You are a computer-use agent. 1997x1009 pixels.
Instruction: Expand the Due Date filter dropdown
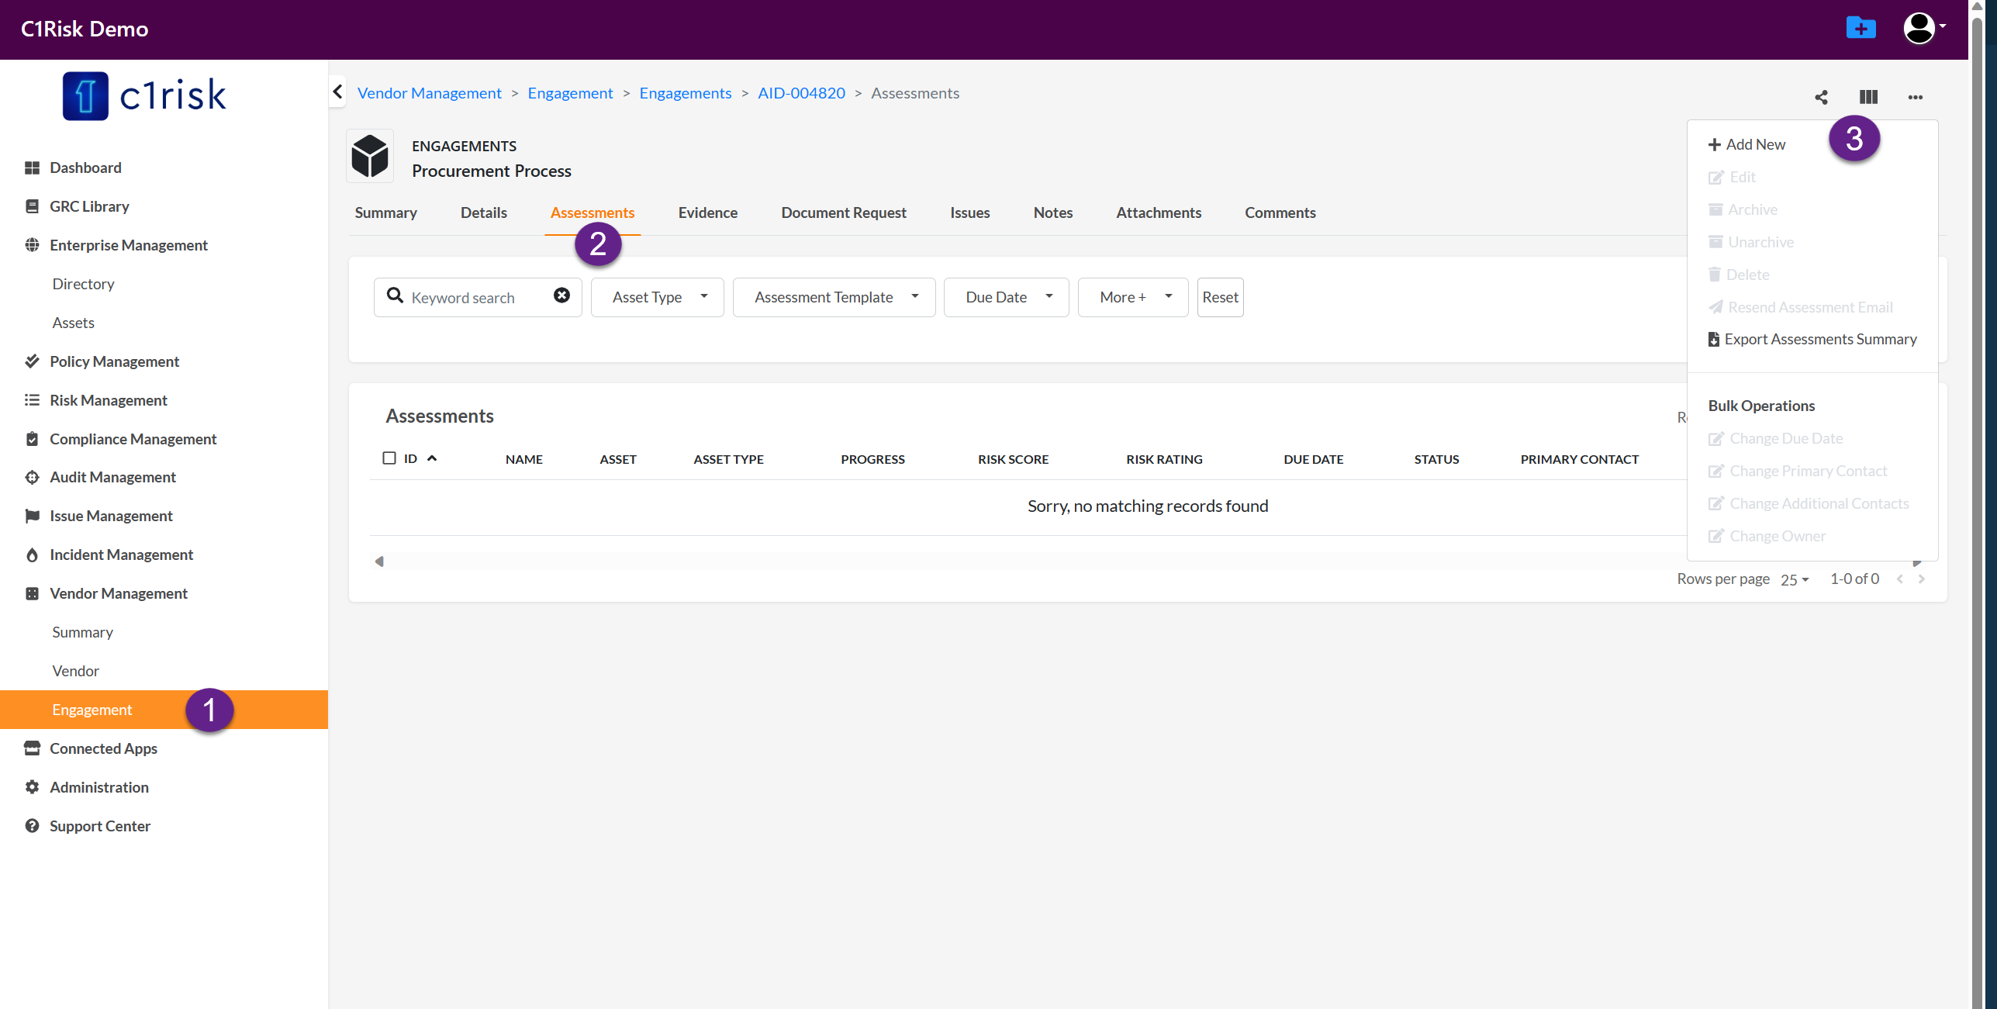1006,297
